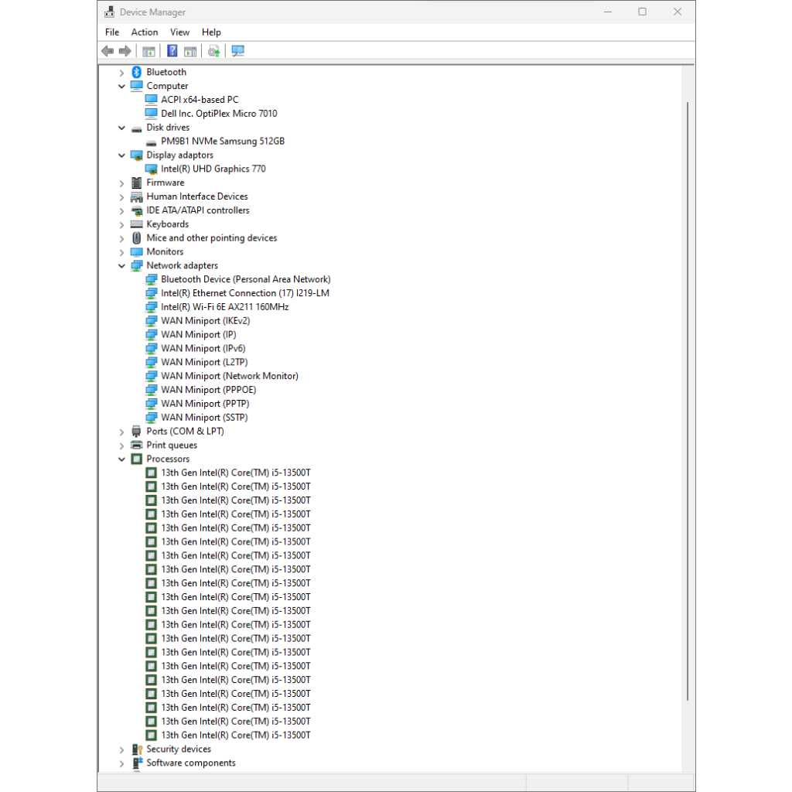Select PM9B1 NVMe Samsung 512GB disk

[222, 142]
